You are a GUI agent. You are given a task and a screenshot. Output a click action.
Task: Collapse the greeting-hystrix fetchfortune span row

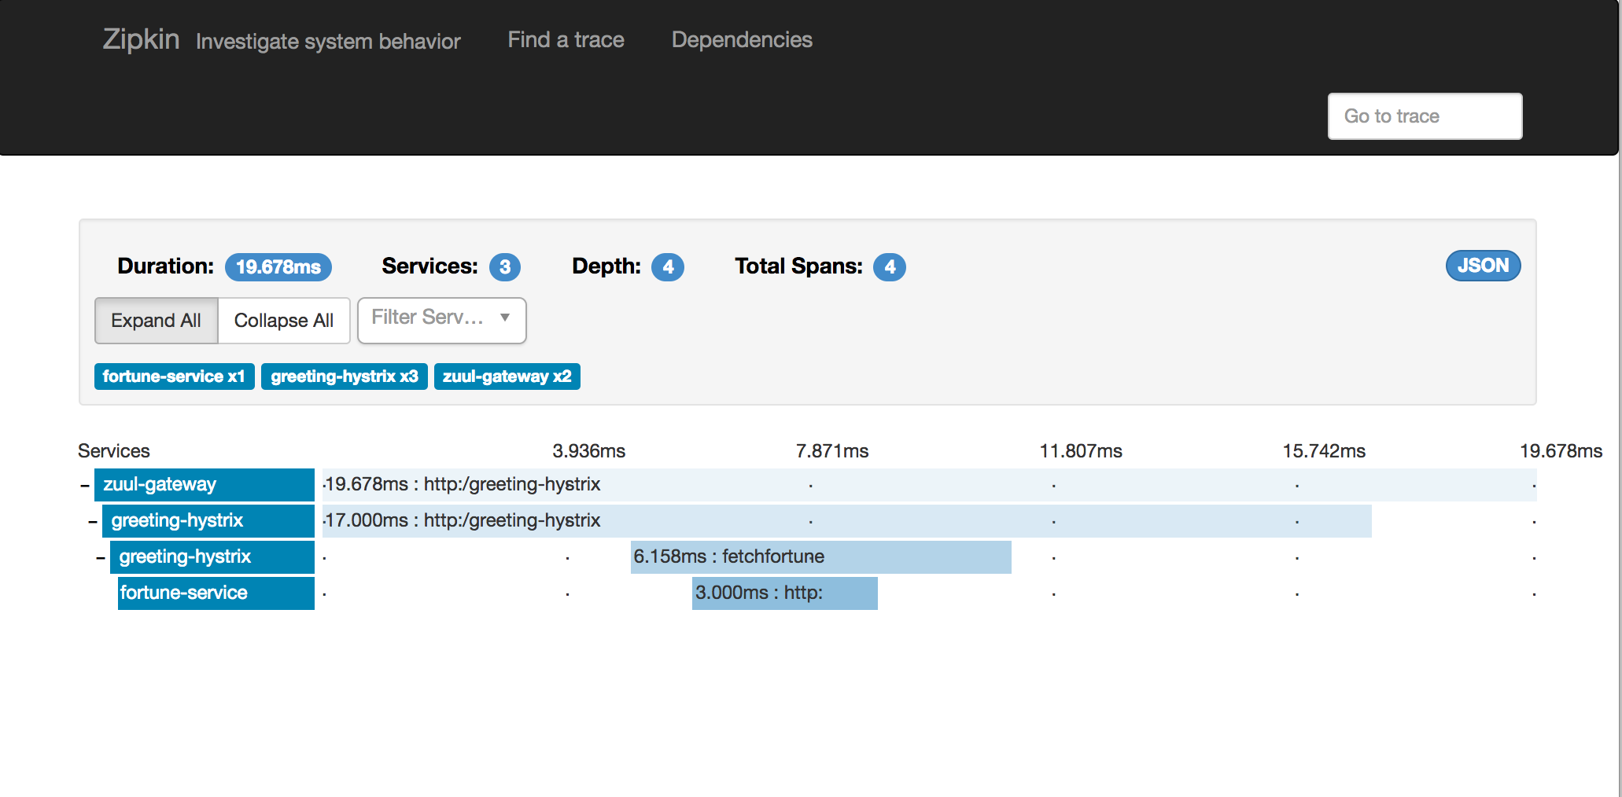tap(100, 557)
